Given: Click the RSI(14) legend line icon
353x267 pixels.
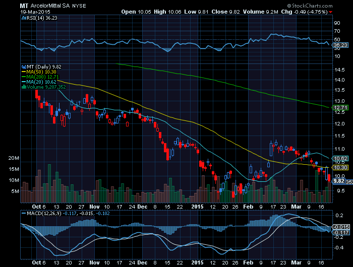Looking at the screenshot, I should (24, 18).
